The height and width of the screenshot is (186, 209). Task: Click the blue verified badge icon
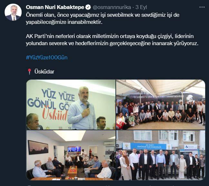[88, 7]
